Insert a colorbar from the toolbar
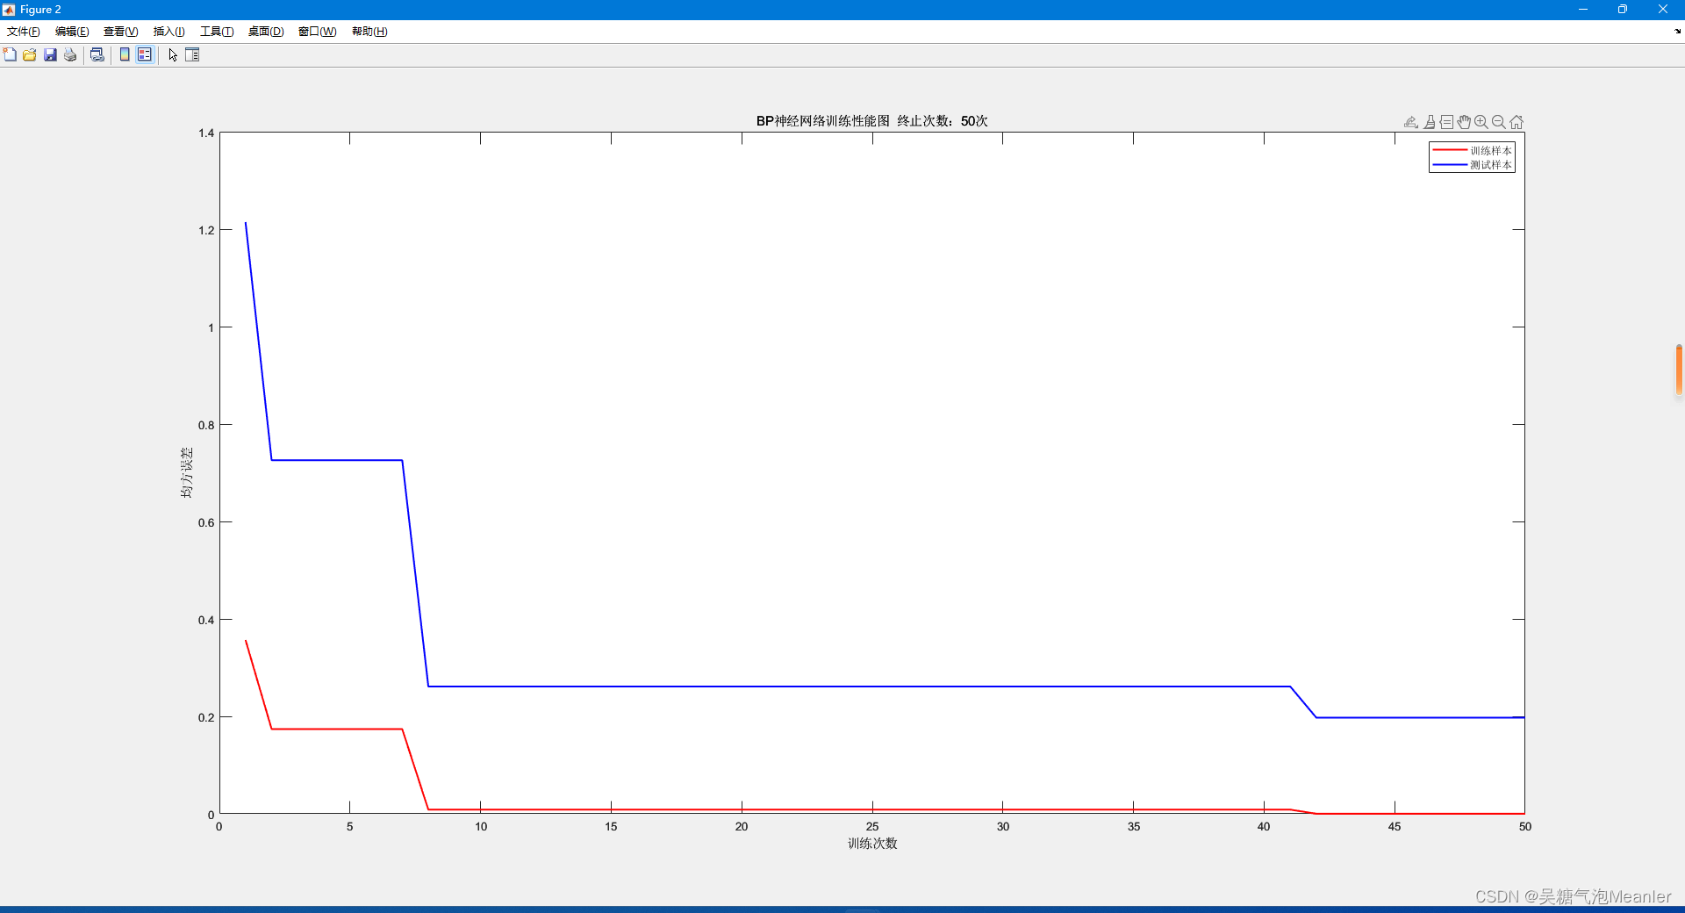1685x913 pixels. point(125,54)
